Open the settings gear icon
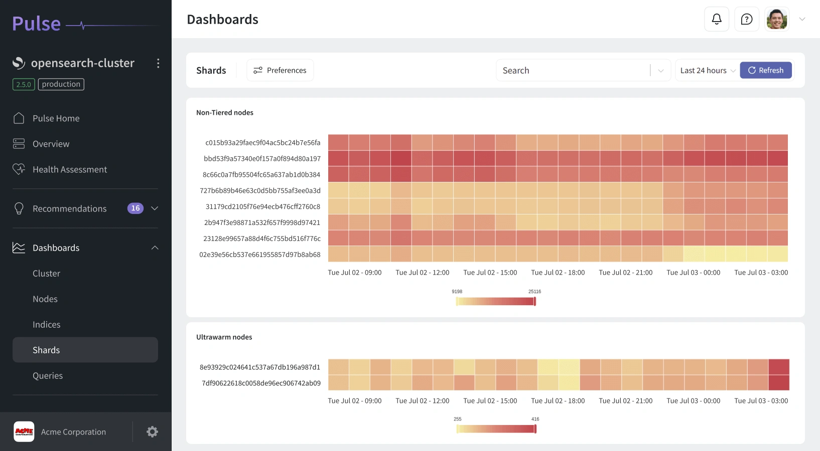This screenshot has width=820, height=451. (x=152, y=432)
